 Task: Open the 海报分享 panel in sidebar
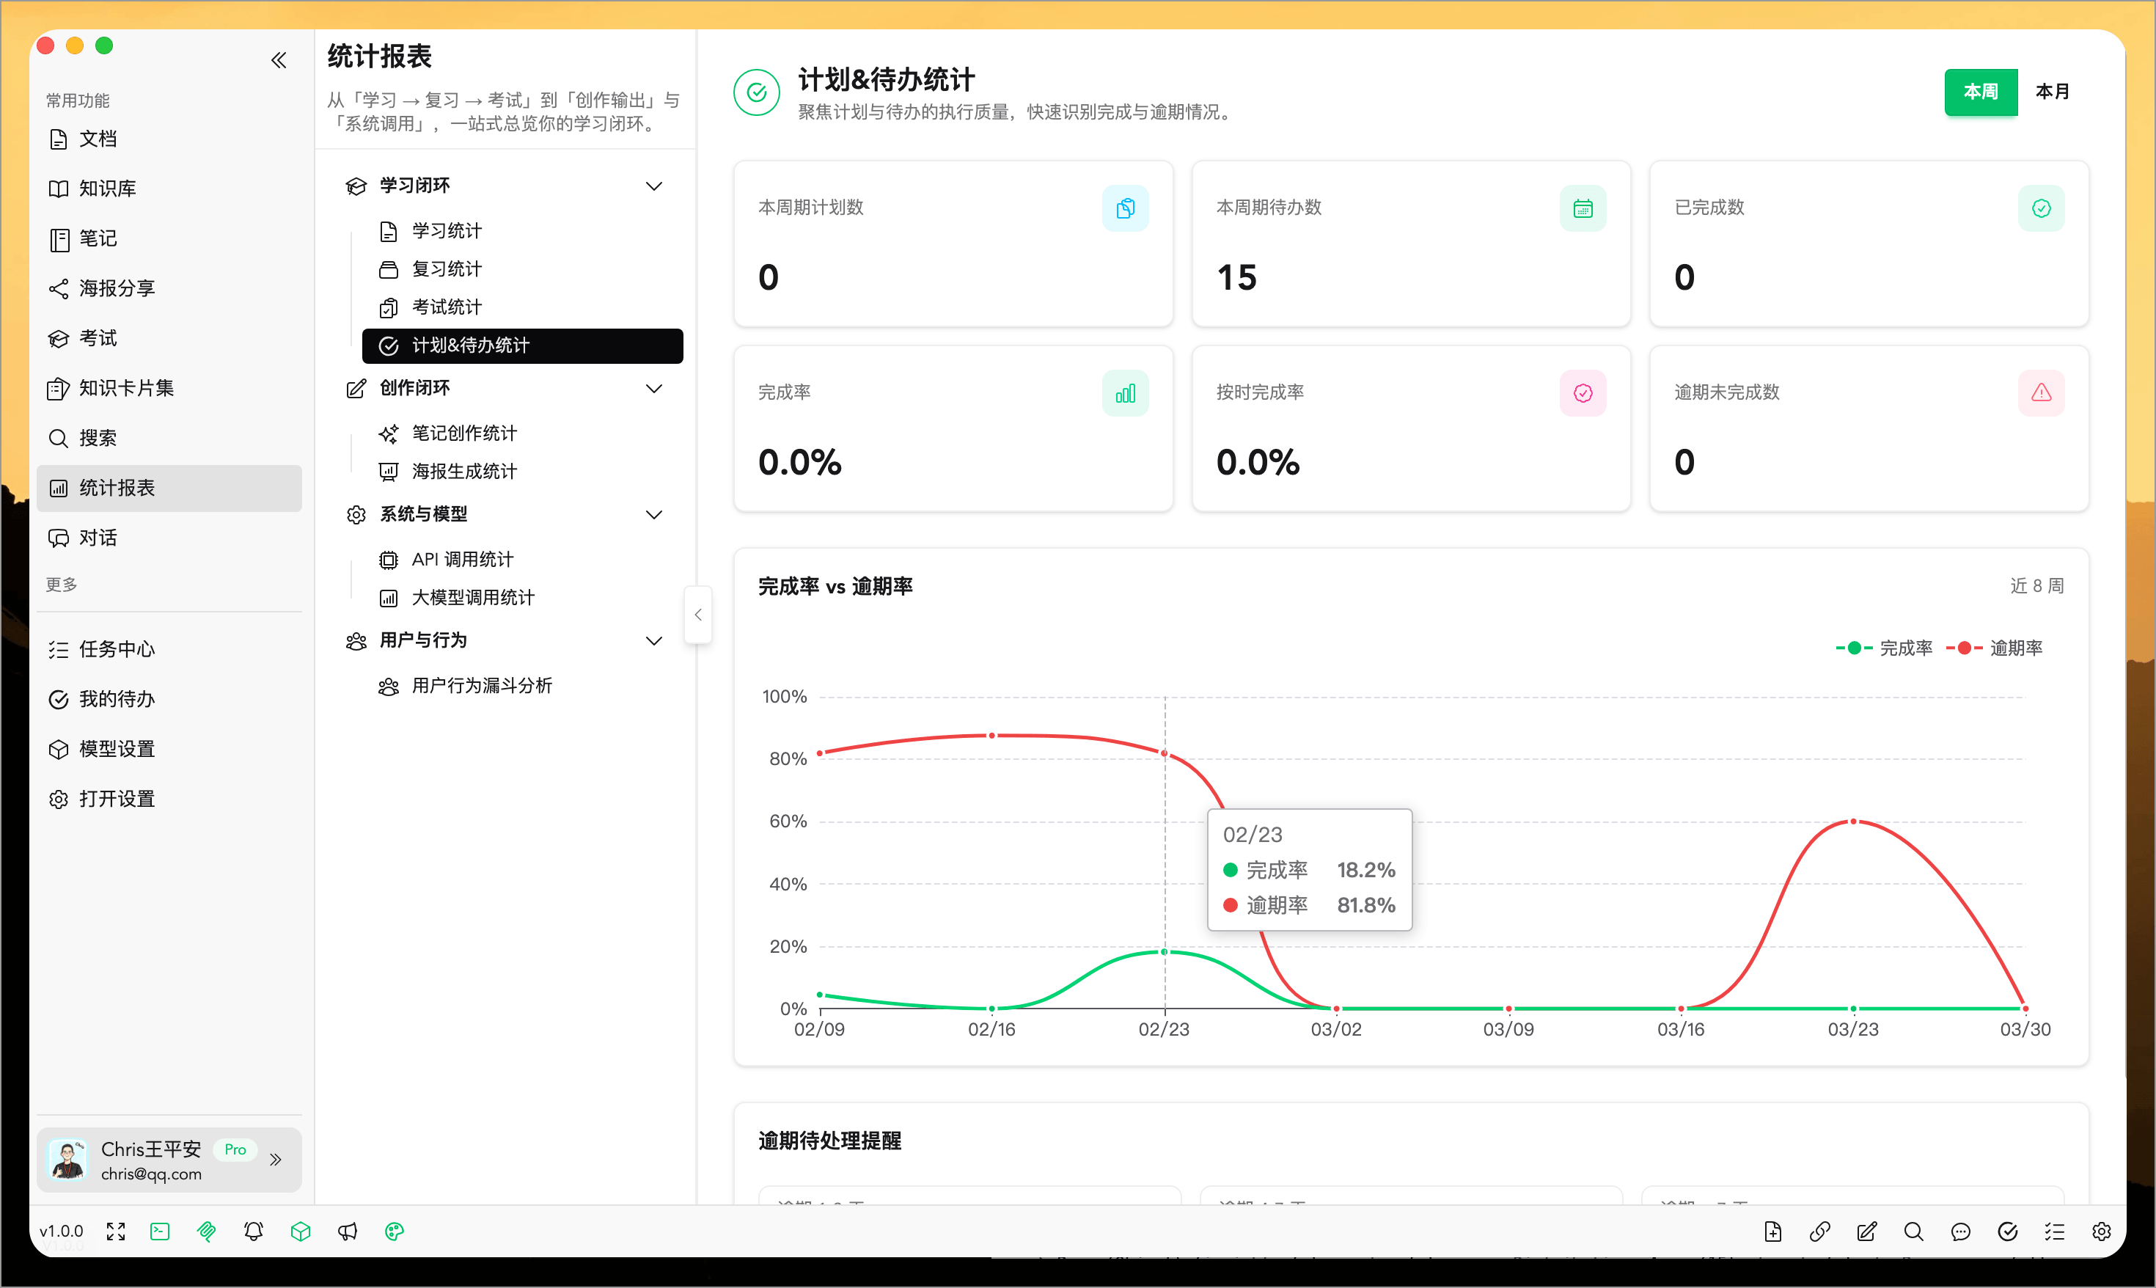coord(117,288)
